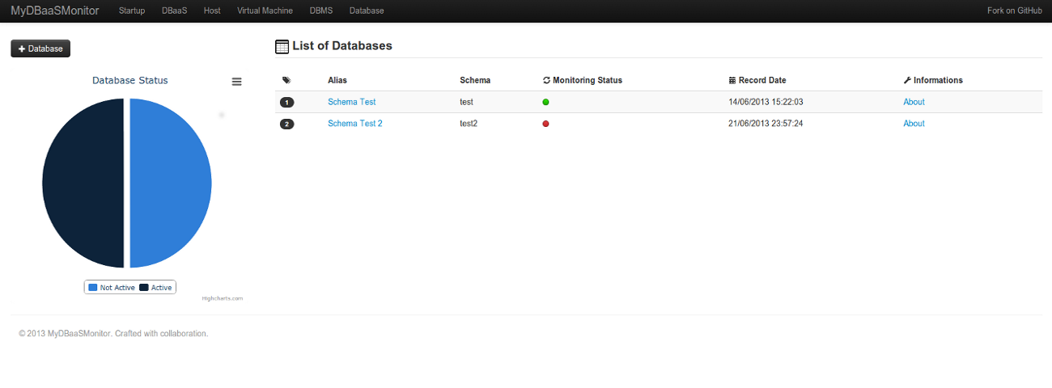
Task: Toggle the Active legend item
Action: (x=156, y=288)
